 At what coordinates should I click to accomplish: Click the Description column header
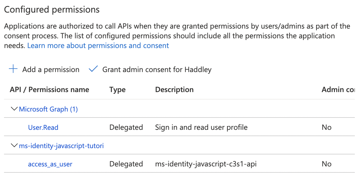[174, 90]
